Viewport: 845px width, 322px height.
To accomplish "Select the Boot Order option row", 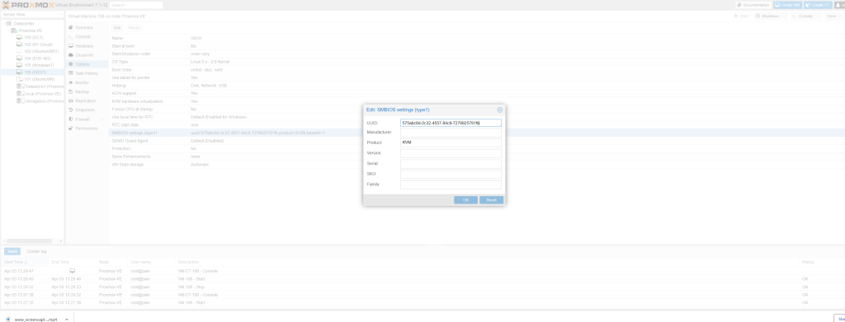I will point(476,70).
